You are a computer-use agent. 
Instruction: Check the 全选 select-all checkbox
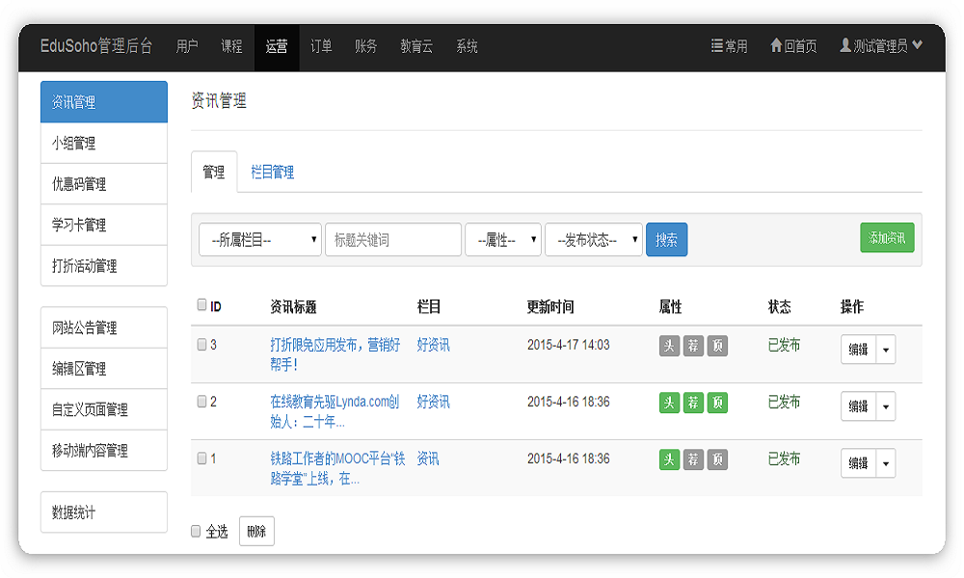tap(196, 531)
